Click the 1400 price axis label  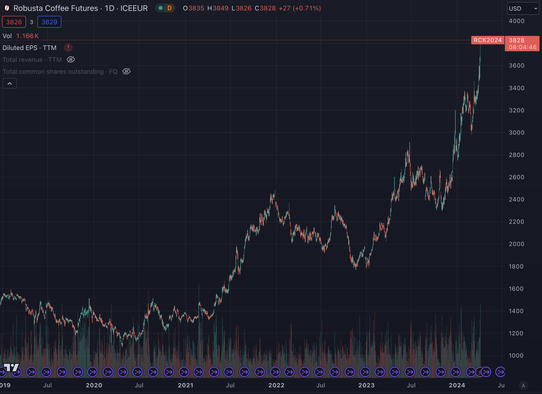(x=517, y=311)
